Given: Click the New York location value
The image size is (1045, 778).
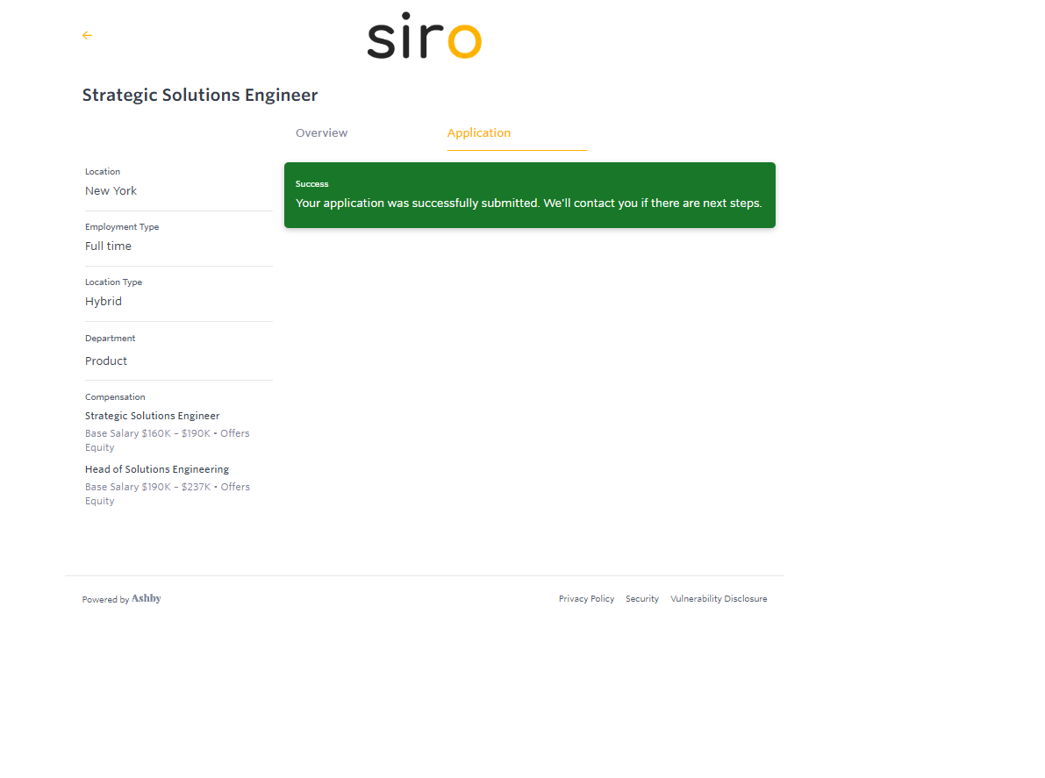Looking at the screenshot, I should pyautogui.click(x=111, y=191).
